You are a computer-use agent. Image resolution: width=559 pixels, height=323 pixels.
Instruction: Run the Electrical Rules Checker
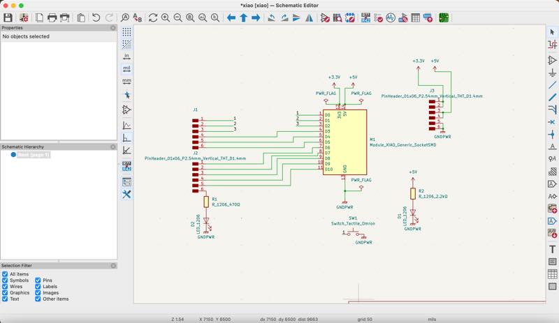[x=378, y=17]
